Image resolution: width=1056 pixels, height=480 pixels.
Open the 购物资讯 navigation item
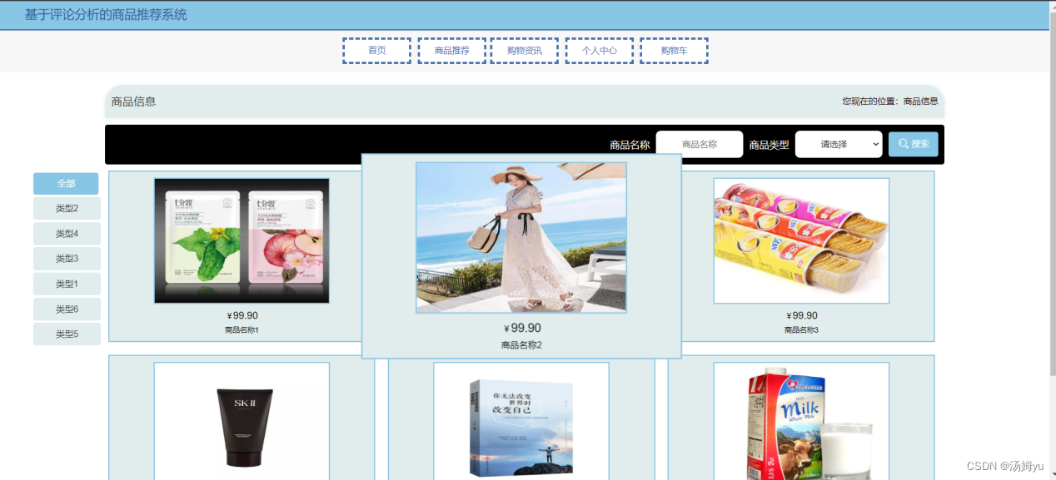(x=525, y=51)
